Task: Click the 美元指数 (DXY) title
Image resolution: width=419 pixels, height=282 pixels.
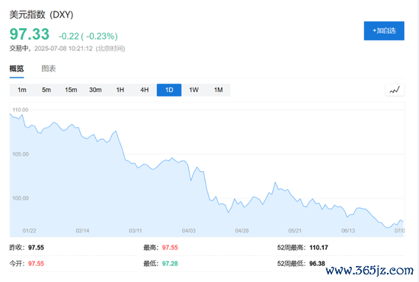Action: click(41, 14)
